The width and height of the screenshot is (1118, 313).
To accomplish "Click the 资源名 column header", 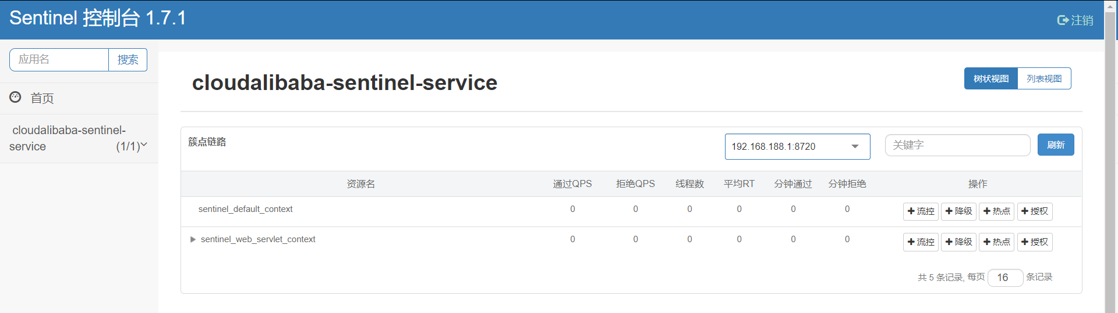I will tap(361, 184).
